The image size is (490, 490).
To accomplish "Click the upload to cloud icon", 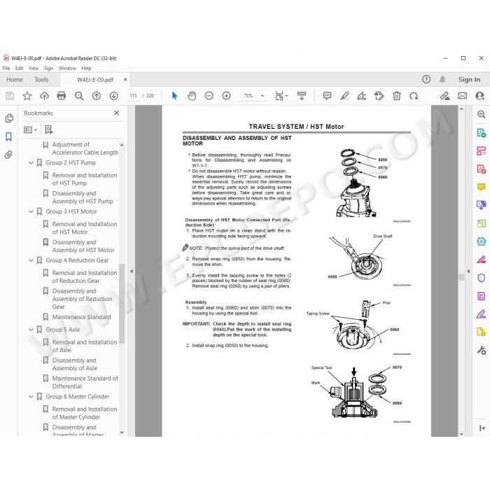I will [x=44, y=96].
